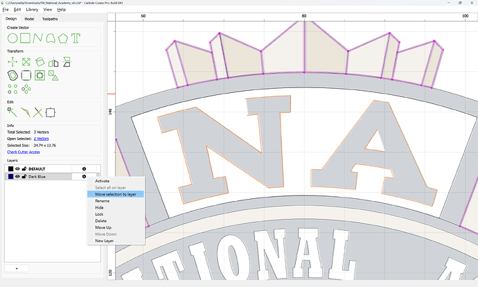Select the Polyline drawing tool
This screenshot has width=478, height=287.
tap(38, 38)
